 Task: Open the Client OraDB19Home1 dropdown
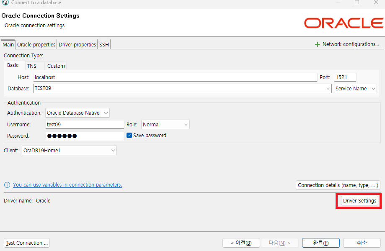point(69,151)
